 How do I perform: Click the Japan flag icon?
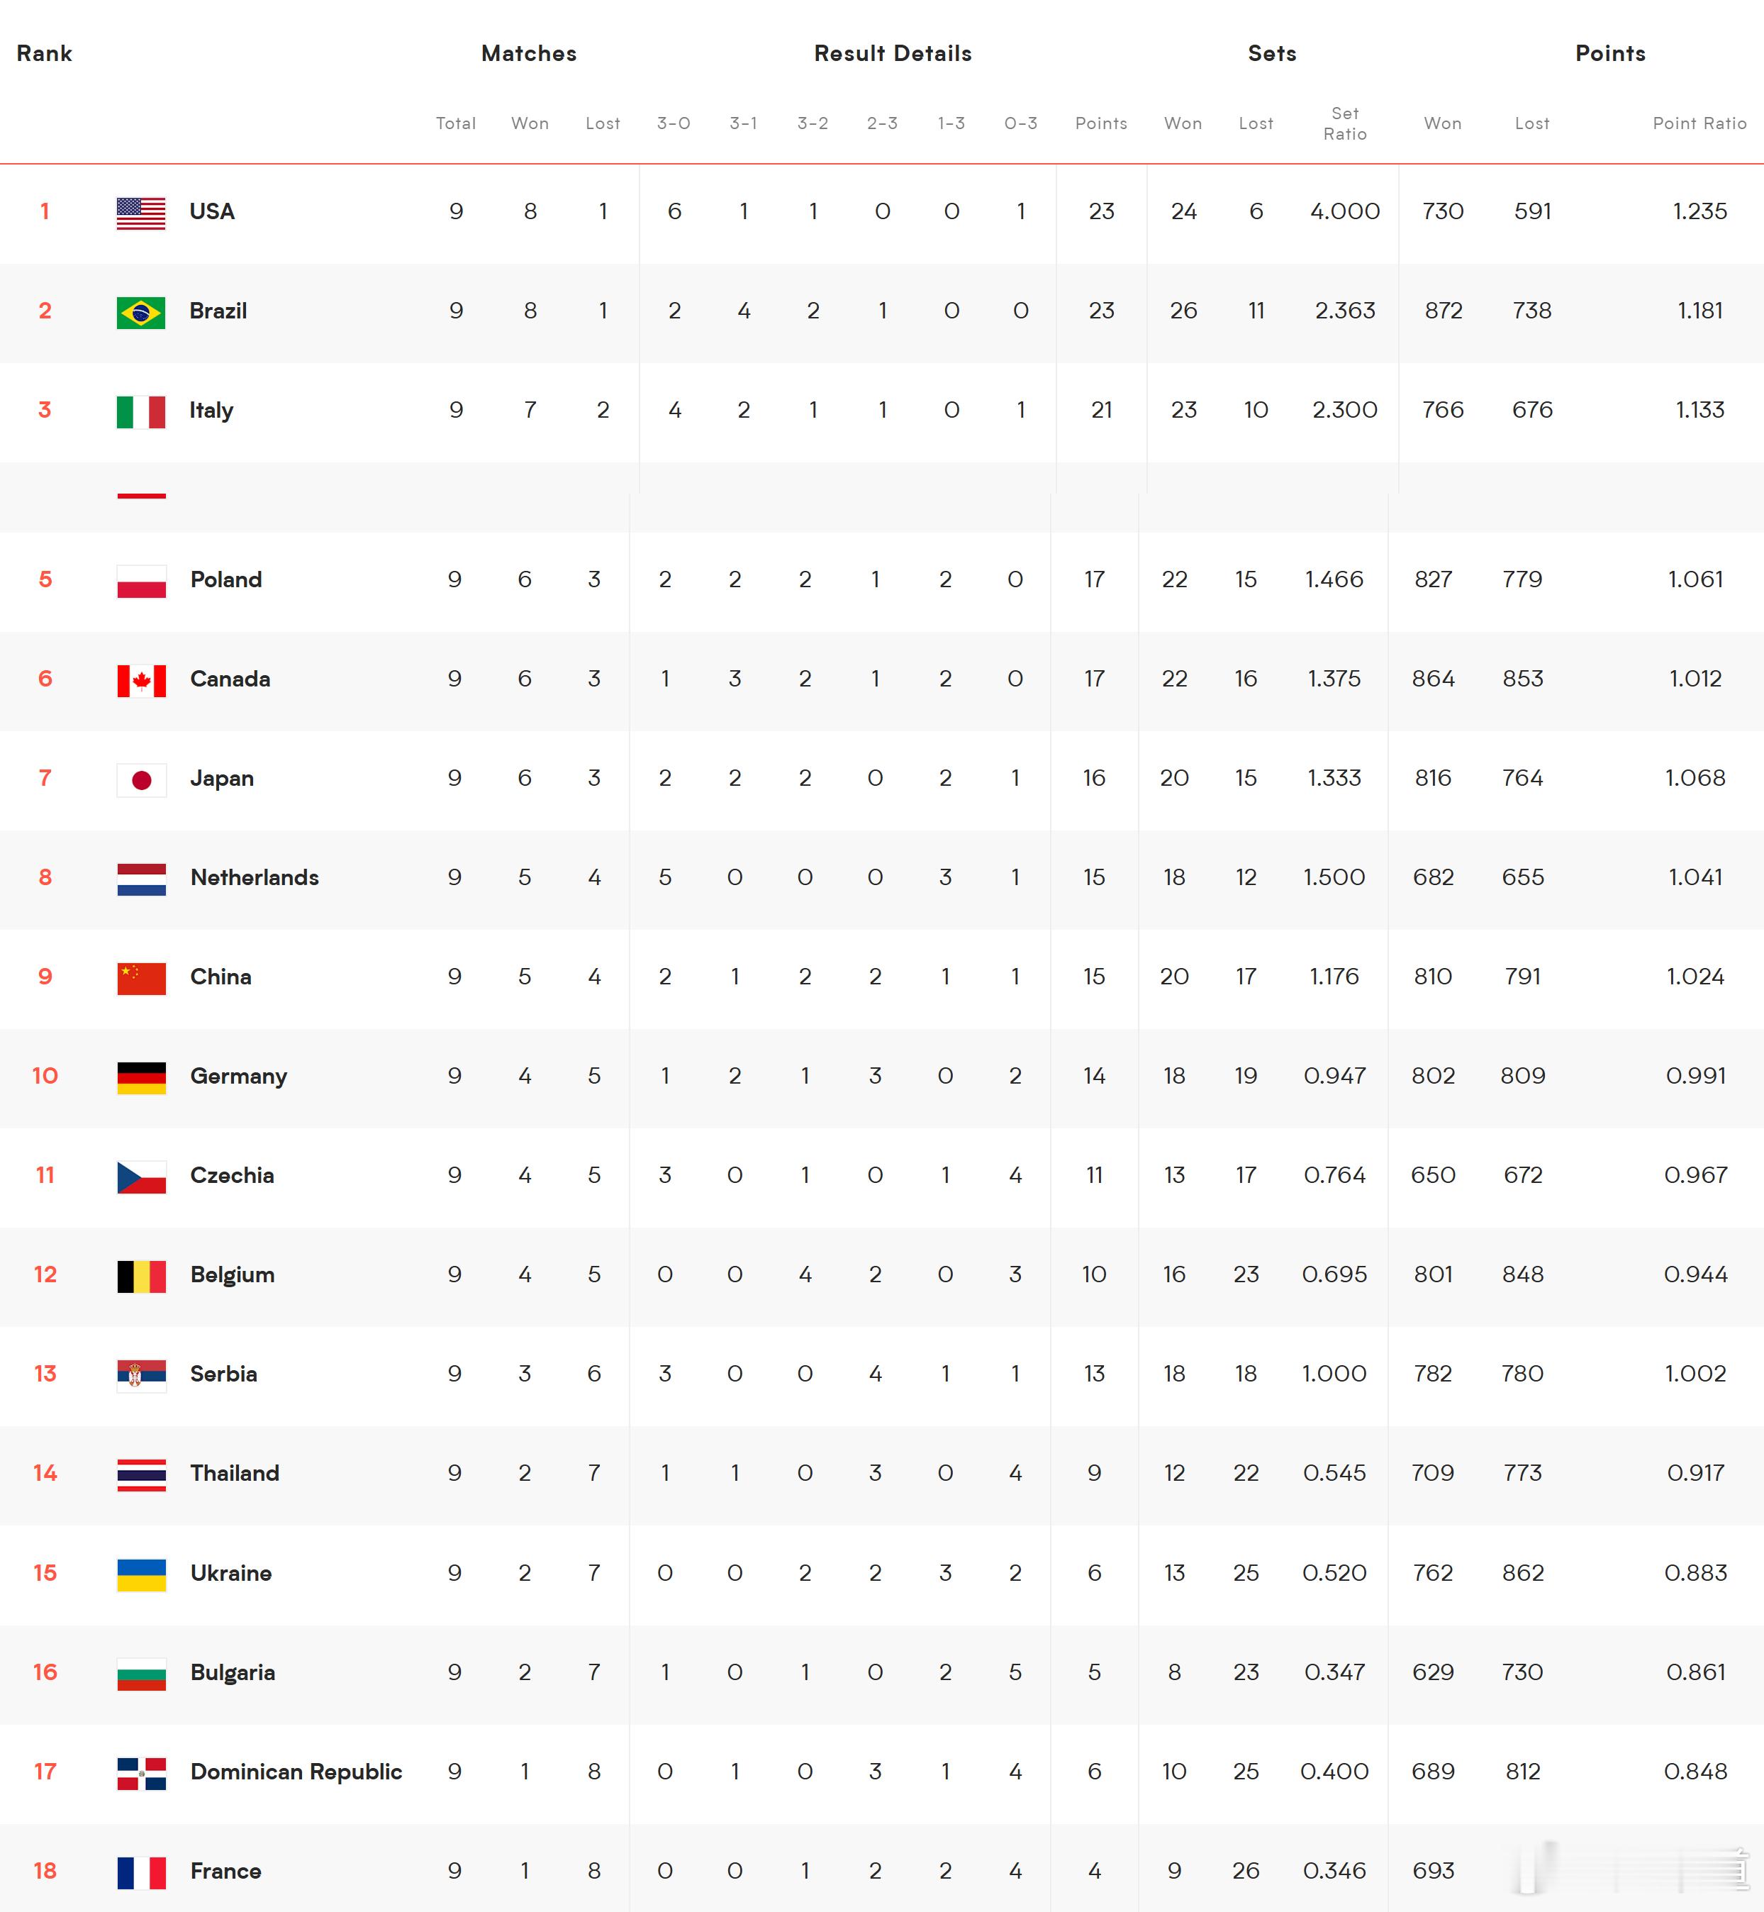click(x=141, y=780)
